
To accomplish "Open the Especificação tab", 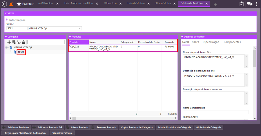I will [x=211, y=42].
